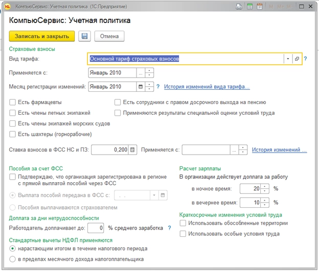Open calendar picker in Месяц регистрации изменений field
Image resolution: width=319 pixels, height=272 pixels.
pyautogui.click(x=141, y=87)
